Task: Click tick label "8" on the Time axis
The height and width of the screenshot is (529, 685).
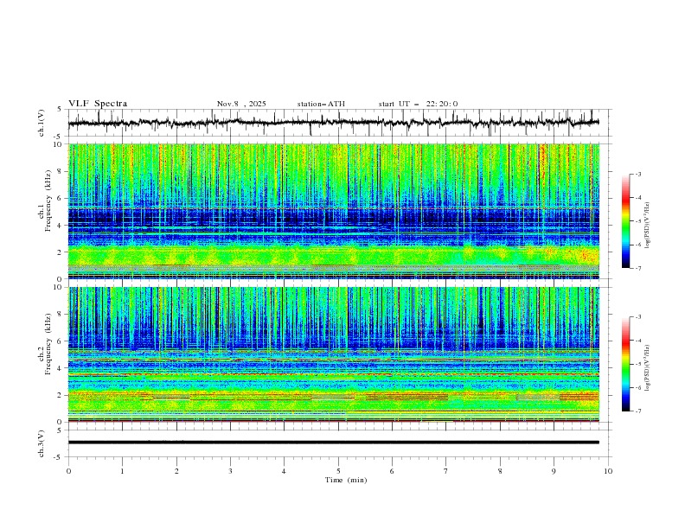Action: tap(500, 471)
